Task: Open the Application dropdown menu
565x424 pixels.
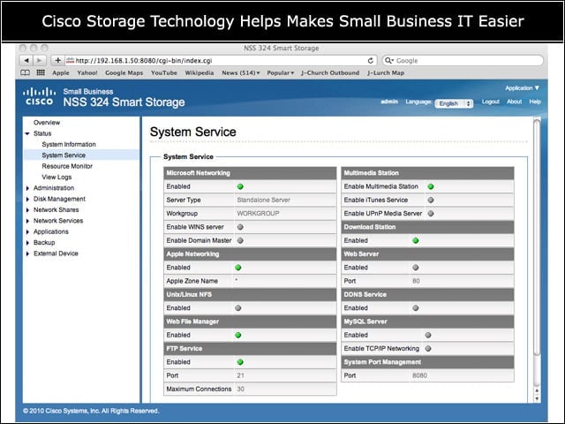Action: click(x=522, y=88)
